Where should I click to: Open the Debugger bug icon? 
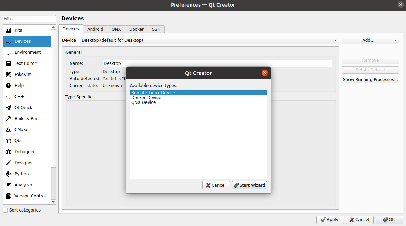pyautogui.click(x=9, y=152)
